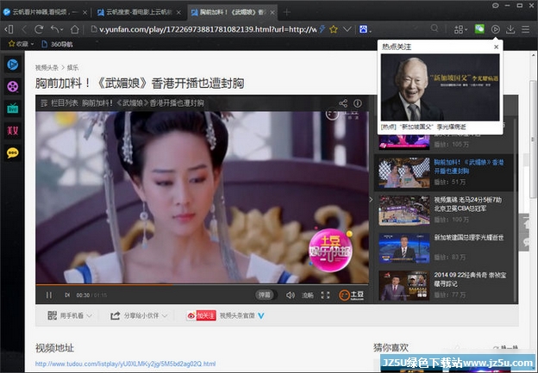Expand the 分享给小伙伴 dropdown
The width and height of the screenshot is (538, 373).
coord(139,315)
